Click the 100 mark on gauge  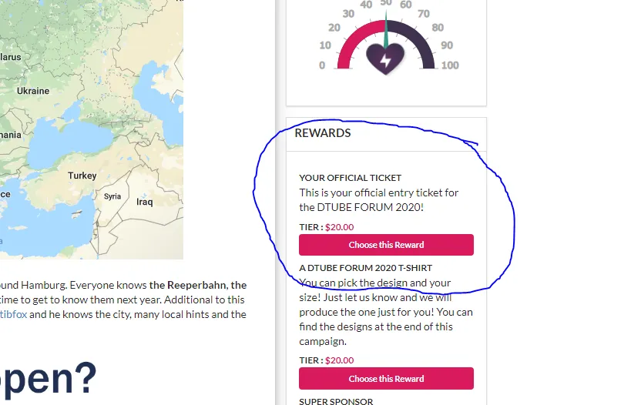tap(450, 65)
